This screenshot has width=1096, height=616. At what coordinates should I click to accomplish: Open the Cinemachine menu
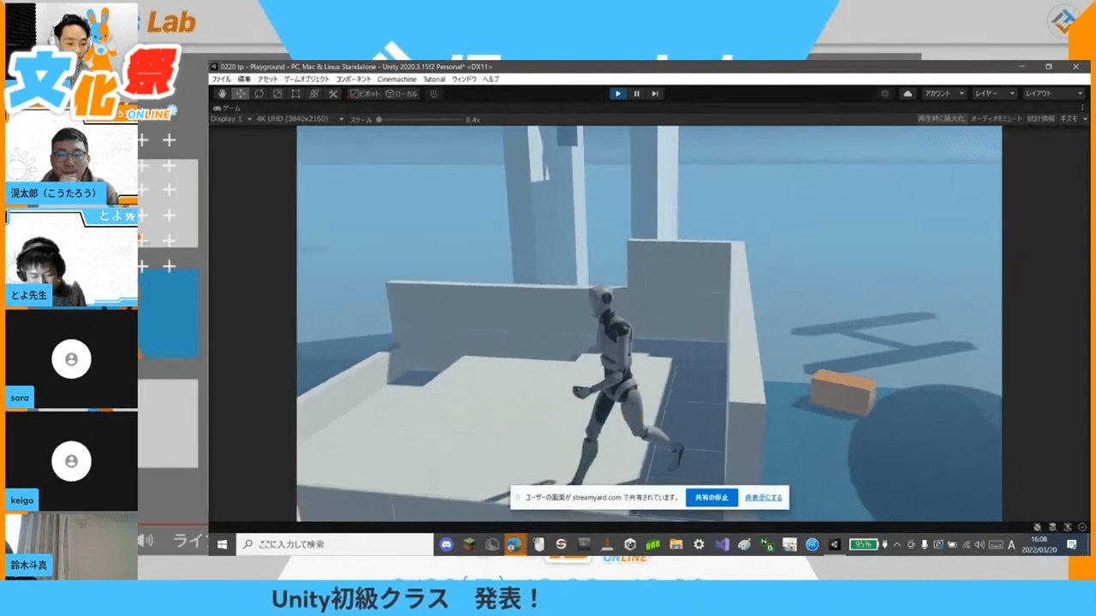[397, 79]
